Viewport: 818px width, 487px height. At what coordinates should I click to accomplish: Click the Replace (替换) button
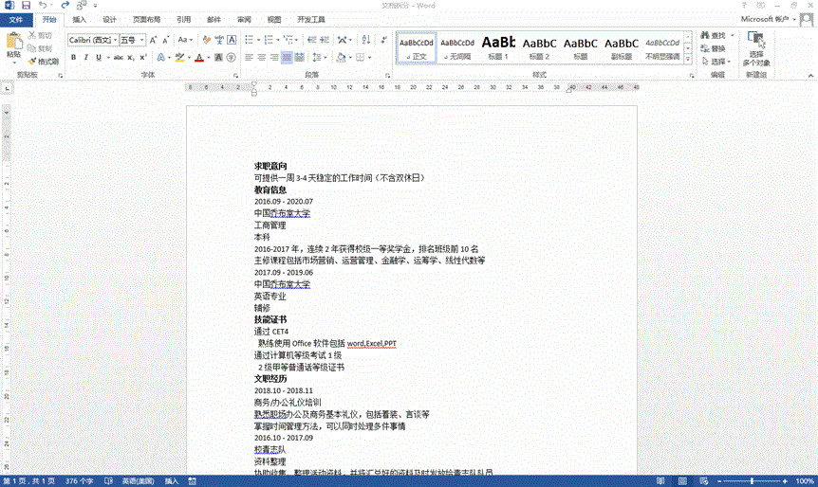click(713, 48)
